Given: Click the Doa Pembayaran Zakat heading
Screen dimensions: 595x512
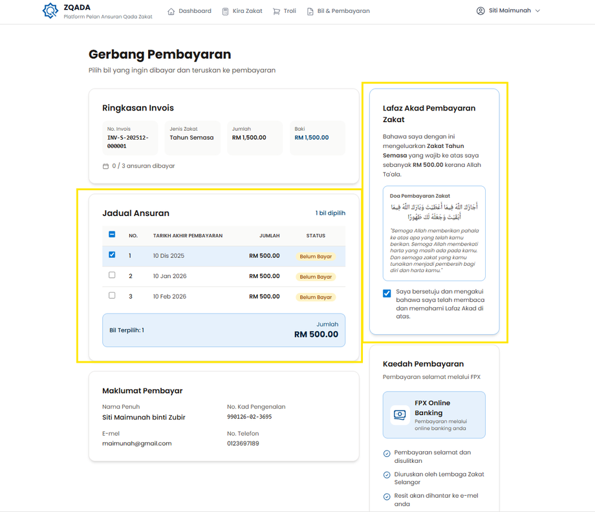Looking at the screenshot, I should pos(420,196).
